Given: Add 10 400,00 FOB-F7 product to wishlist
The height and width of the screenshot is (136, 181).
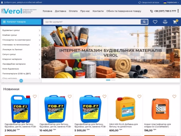Looking at the screenshot, I should [x=70, y=96].
